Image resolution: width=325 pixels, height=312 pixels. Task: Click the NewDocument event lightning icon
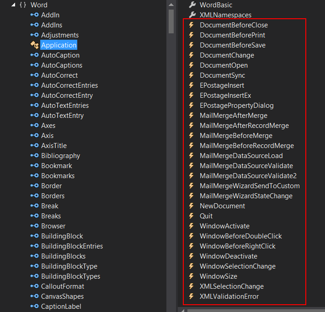click(192, 206)
